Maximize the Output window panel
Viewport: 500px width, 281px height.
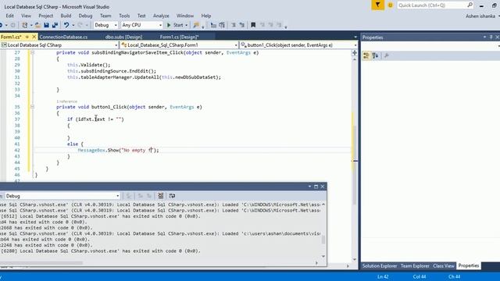316,187
